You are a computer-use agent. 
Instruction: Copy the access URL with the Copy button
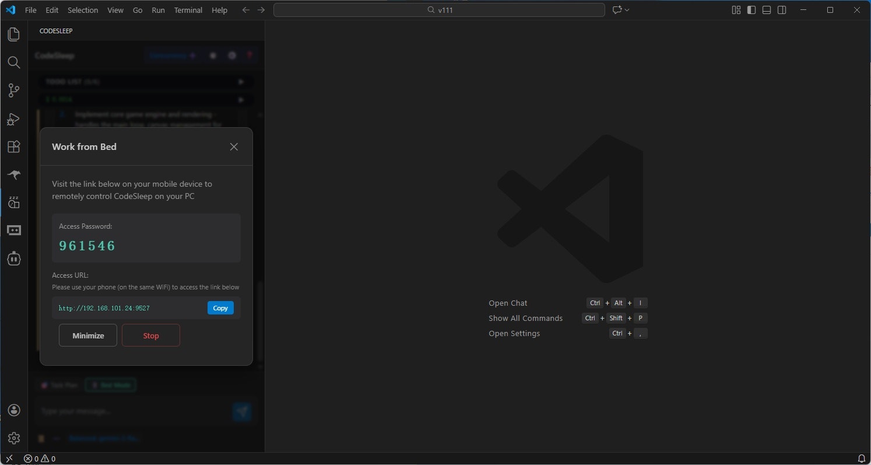point(220,307)
